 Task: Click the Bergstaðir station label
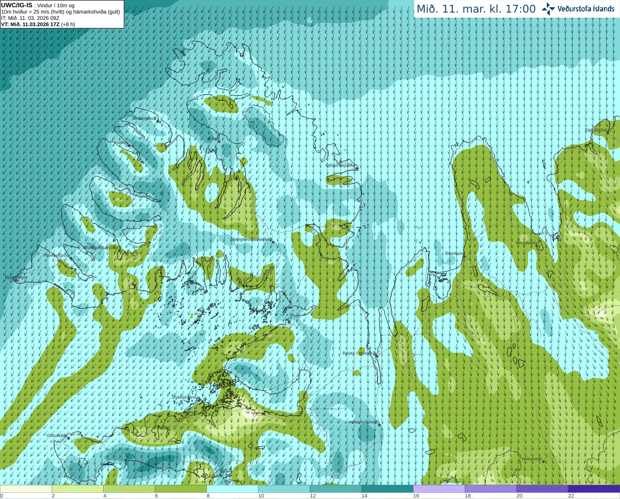pos(526,243)
